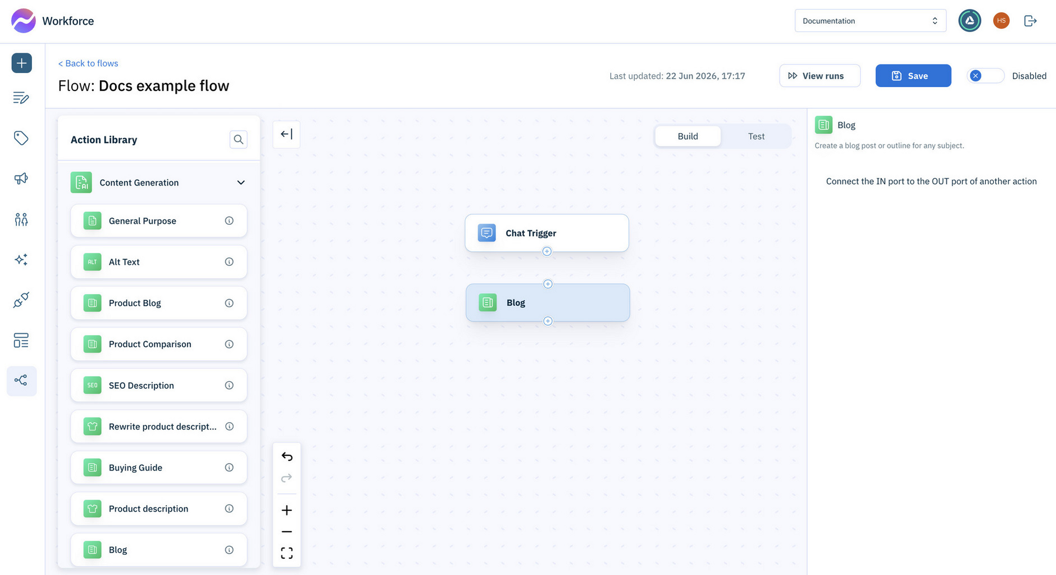
Task: Zoom out on the flow canvas
Action: (286, 532)
